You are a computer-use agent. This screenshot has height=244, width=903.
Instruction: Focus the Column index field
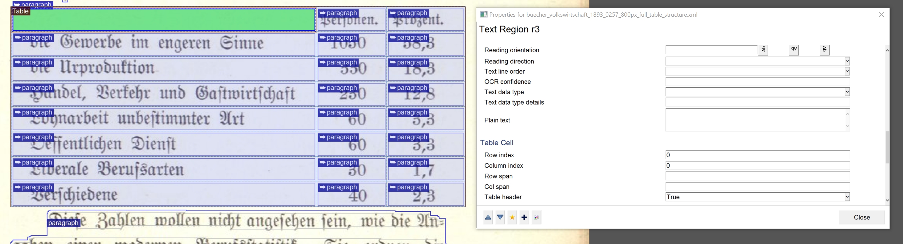[x=757, y=166]
